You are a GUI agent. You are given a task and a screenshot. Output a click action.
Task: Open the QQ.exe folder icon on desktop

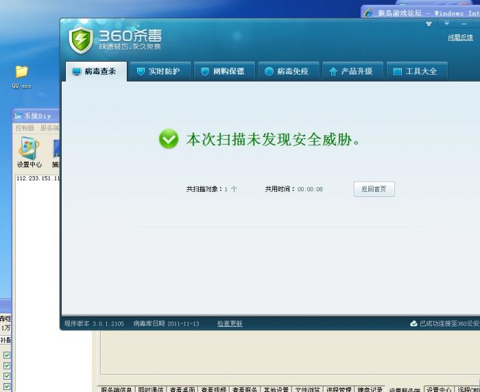click(21, 72)
